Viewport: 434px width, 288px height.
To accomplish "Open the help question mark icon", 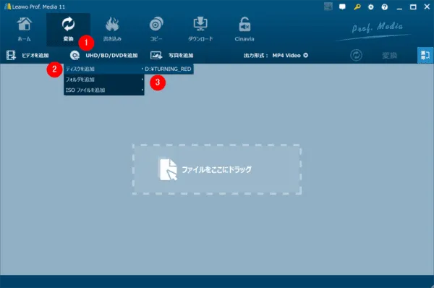I will [x=385, y=7].
